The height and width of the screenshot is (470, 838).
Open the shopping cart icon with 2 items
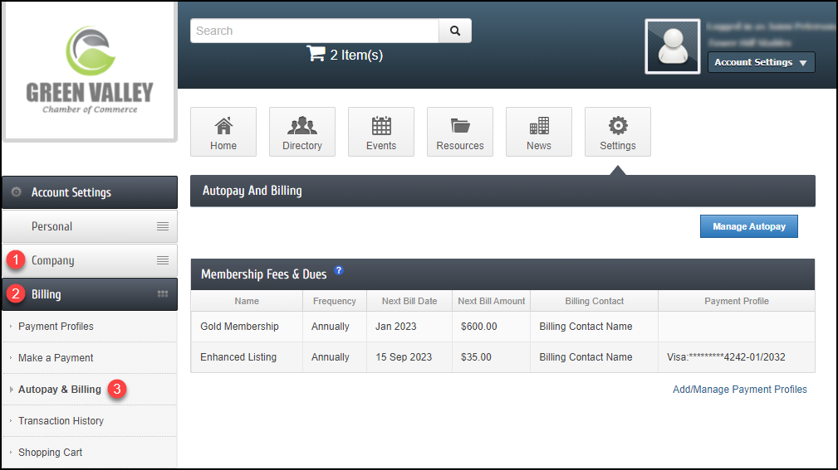[316, 55]
